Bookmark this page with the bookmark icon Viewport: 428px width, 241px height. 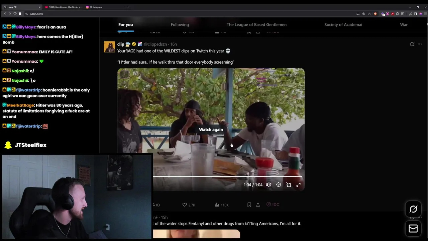pos(20,14)
